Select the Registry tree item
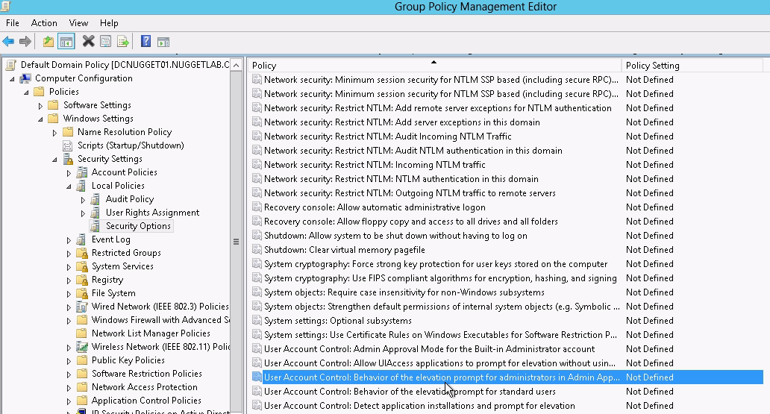Viewport: 770px width, 414px height. point(107,280)
